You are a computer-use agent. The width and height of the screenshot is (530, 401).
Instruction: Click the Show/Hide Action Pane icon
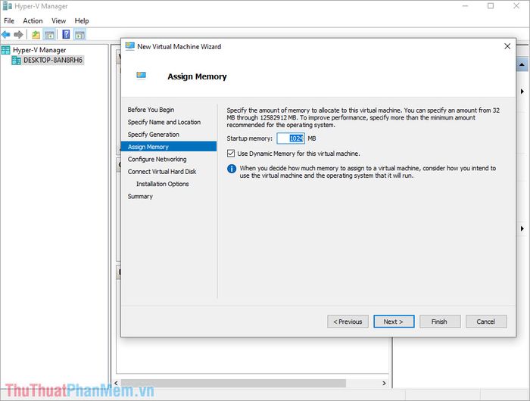click(x=80, y=35)
